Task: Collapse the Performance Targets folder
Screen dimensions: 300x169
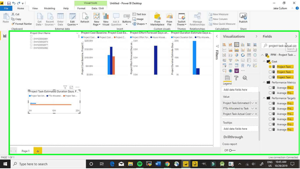Action: 264,98
